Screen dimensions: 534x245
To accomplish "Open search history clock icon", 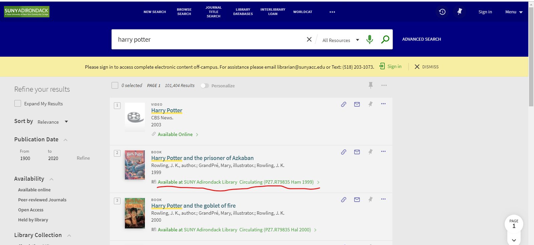I will coord(442,12).
